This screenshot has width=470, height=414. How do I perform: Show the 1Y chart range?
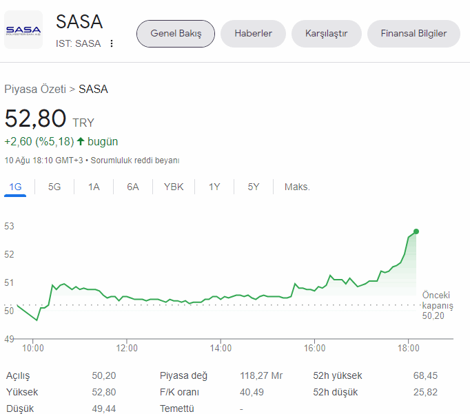click(214, 187)
